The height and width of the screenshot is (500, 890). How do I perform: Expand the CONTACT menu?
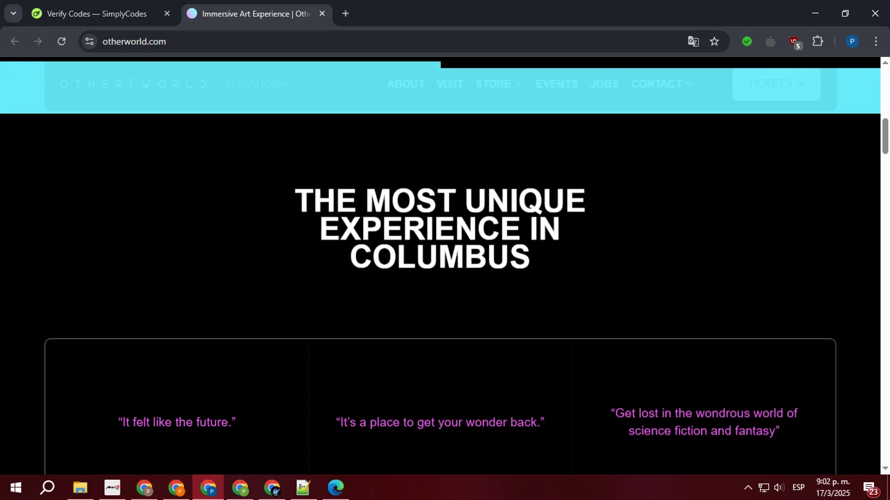662,84
